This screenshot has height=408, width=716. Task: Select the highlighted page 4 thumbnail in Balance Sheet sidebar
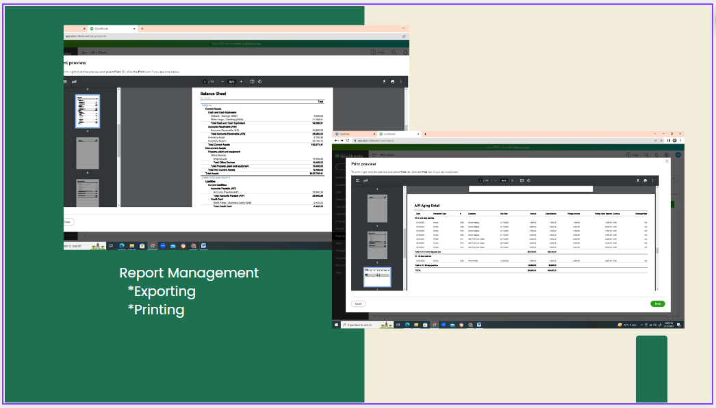[87, 111]
